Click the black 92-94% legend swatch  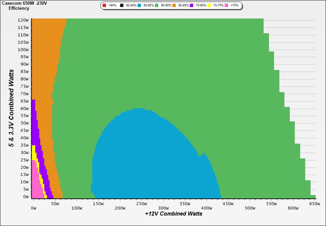[122, 6]
